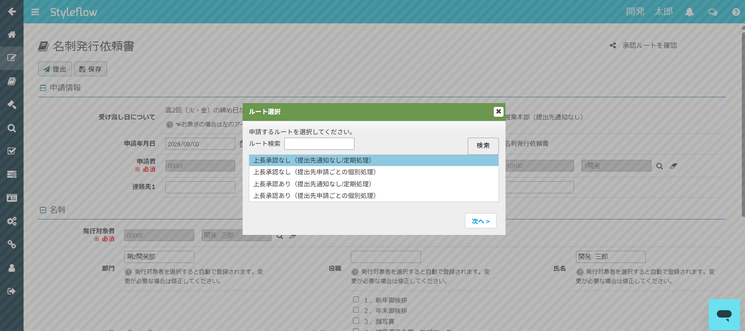
Task: Toggle the hamburger menu next to Styleflow
Action: tap(35, 12)
